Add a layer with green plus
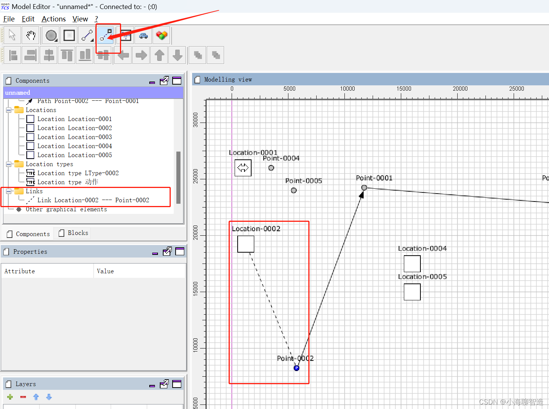This screenshot has width=549, height=409. click(10, 397)
